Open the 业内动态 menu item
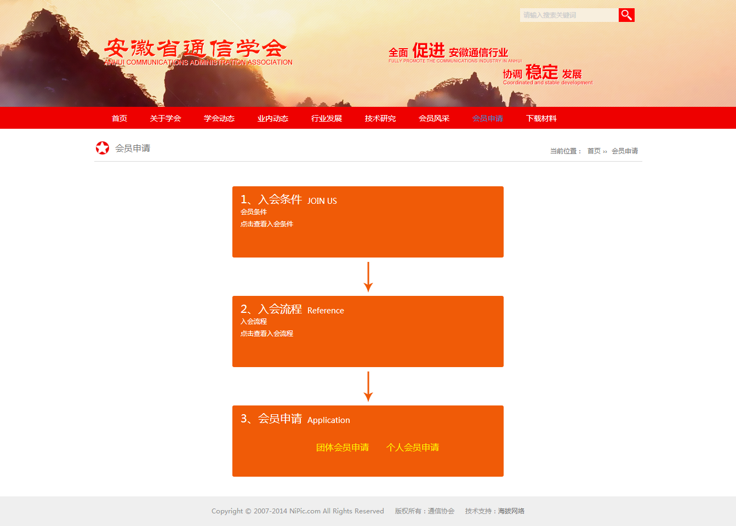The image size is (736, 526). 273,118
